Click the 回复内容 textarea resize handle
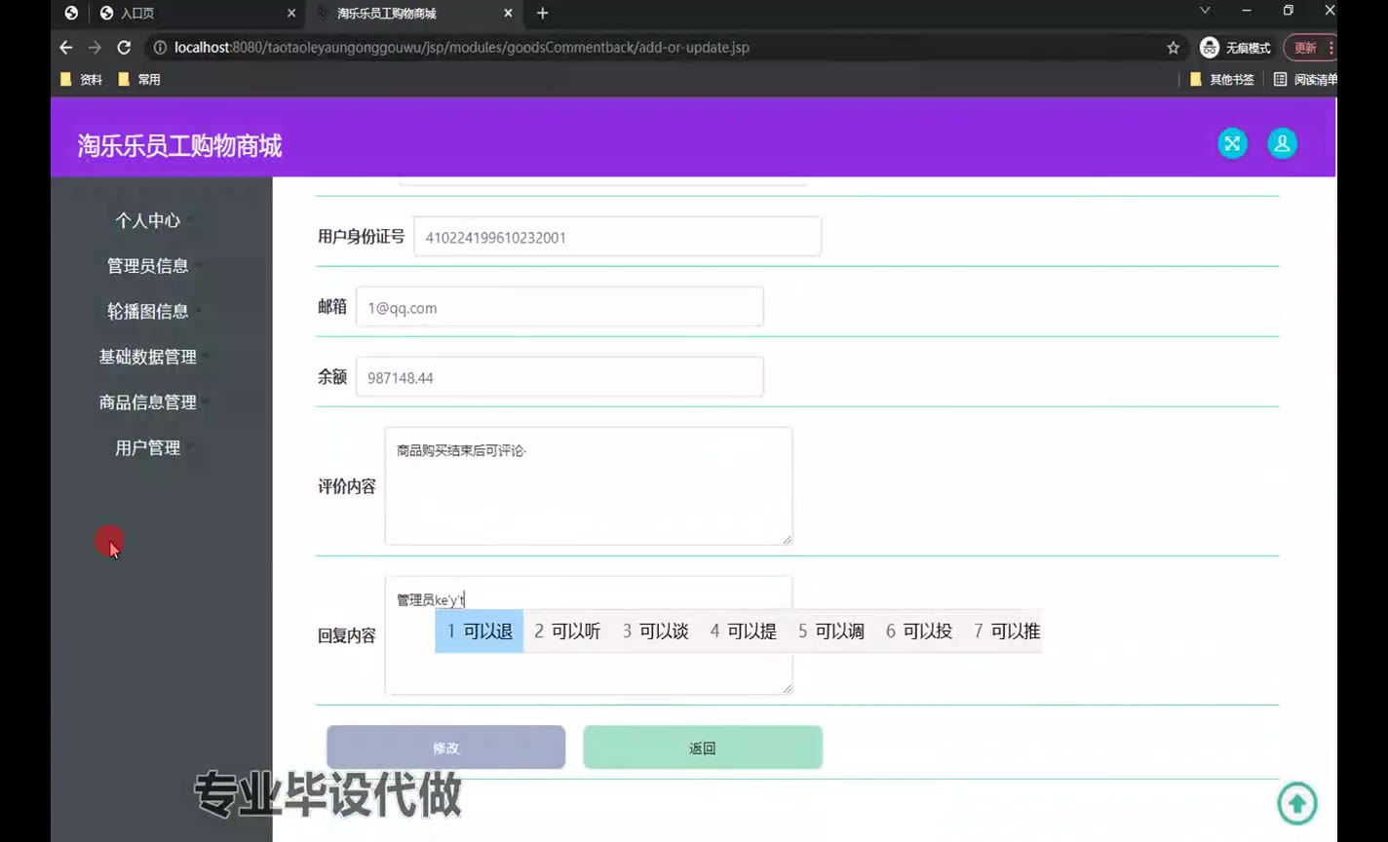 [788, 689]
